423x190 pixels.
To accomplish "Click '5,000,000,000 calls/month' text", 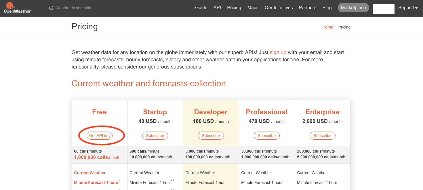I will coord(321,157).
